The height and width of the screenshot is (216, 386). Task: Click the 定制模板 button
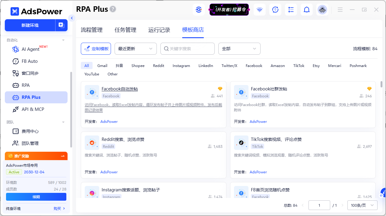96,49
